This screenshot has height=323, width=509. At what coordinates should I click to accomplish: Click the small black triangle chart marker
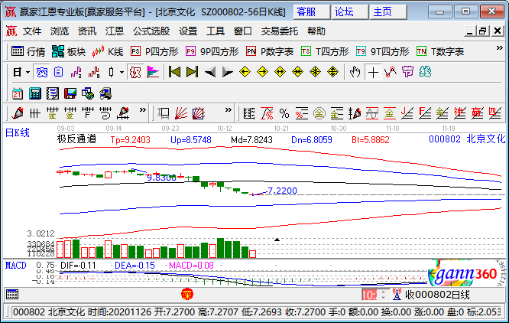point(277,240)
